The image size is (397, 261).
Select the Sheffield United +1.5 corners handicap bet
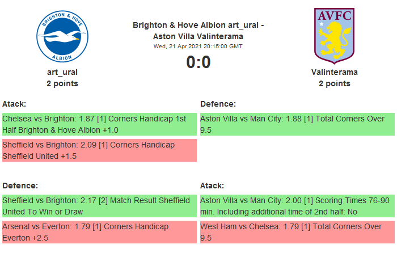pyautogui.click(x=99, y=150)
